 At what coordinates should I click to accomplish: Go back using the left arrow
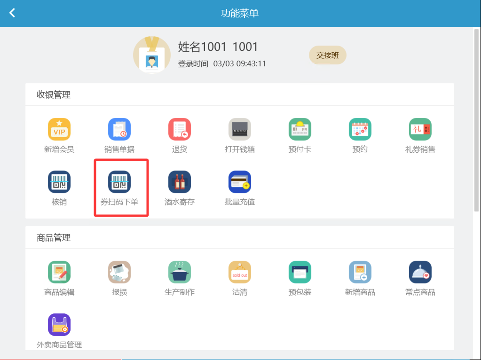pyautogui.click(x=12, y=13)
